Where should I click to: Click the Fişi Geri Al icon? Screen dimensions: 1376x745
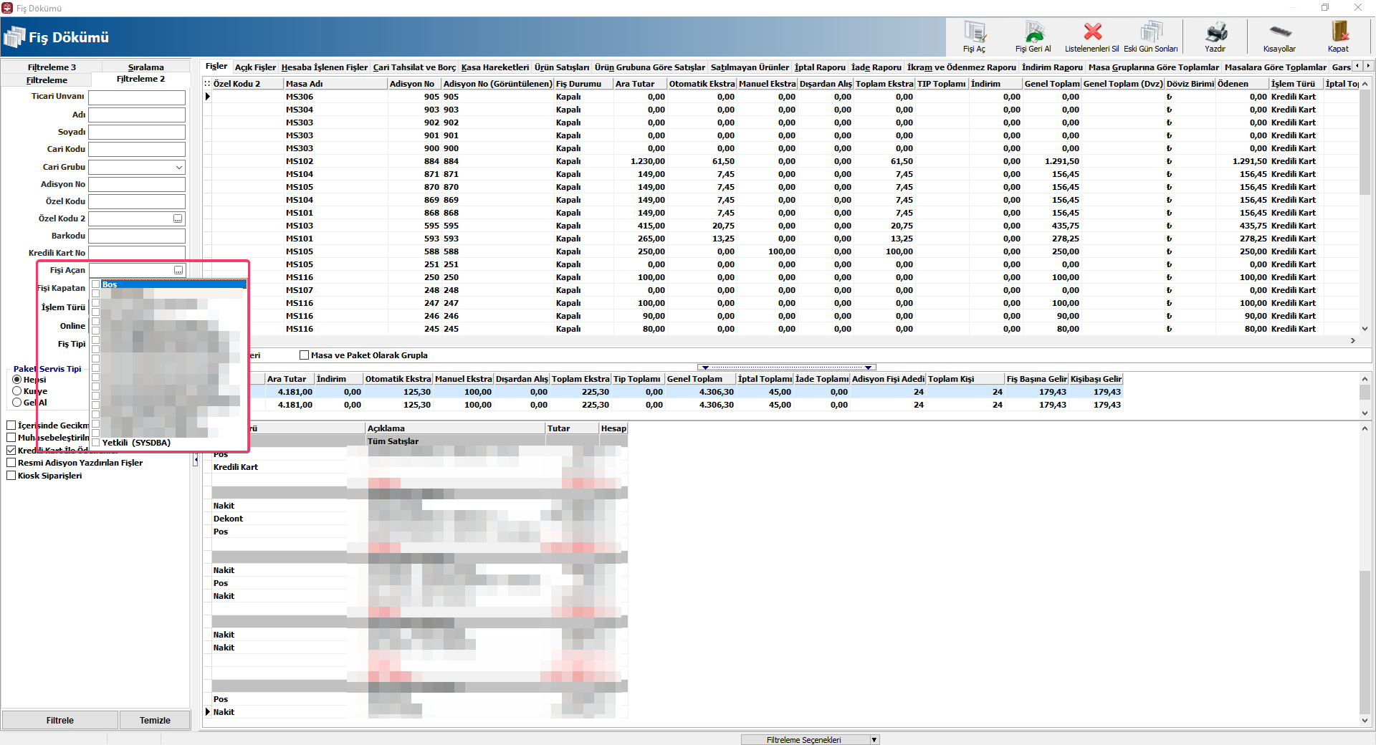(x=1033, y=33)
